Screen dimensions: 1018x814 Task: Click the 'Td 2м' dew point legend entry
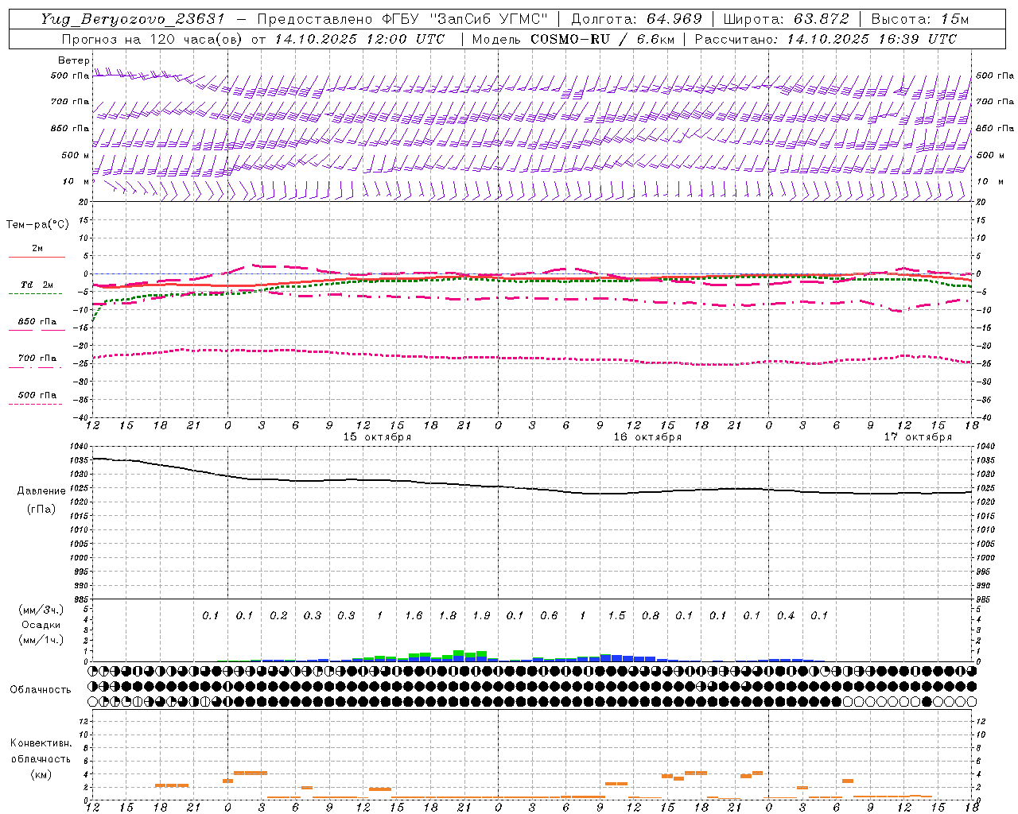click(37, 285)
